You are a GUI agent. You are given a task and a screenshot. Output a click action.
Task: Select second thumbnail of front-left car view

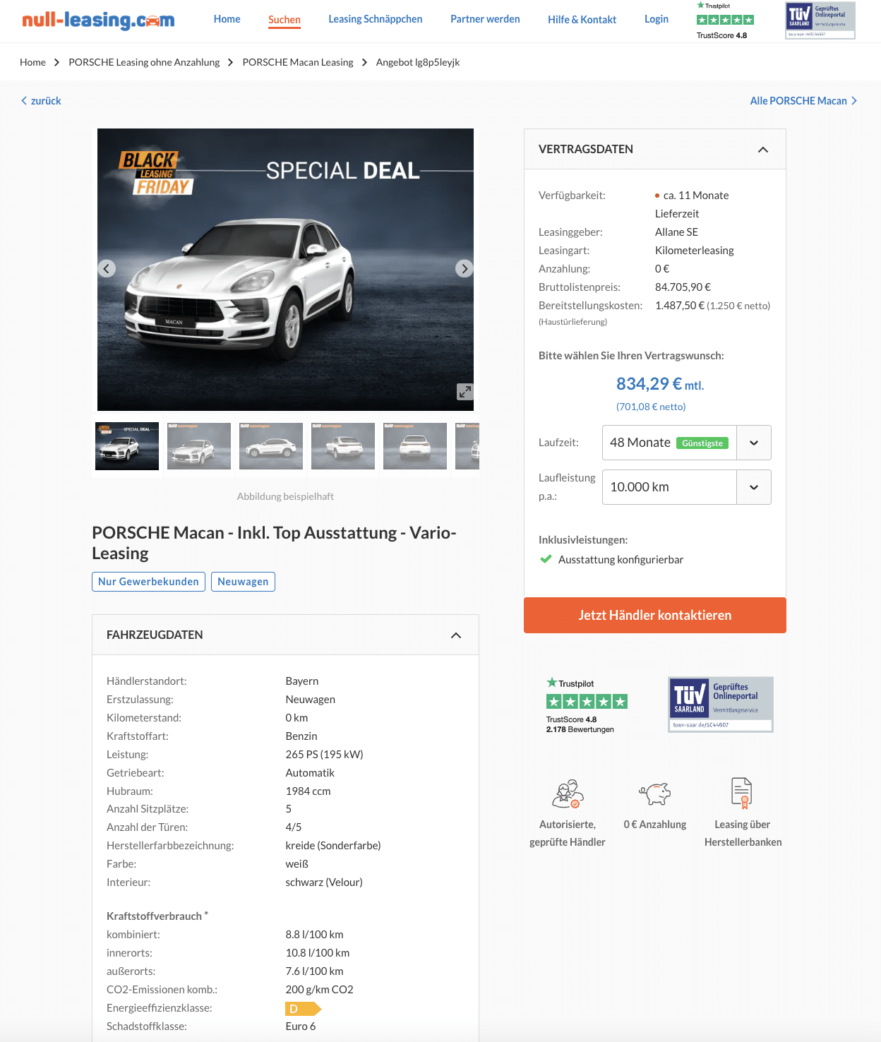tap(199, 446)
